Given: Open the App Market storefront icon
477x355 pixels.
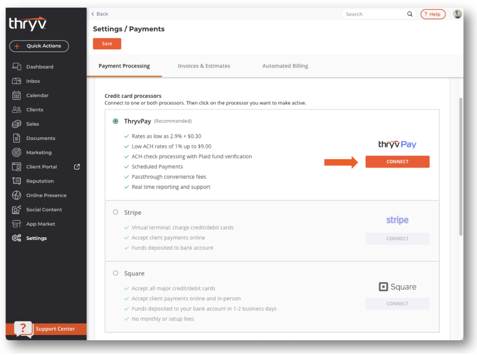Looking at the screenshot, I should point(17,224).
